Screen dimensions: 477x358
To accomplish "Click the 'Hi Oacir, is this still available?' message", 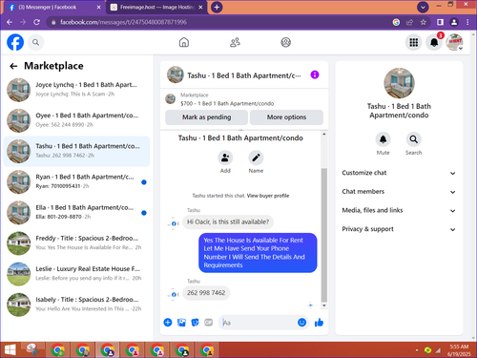I will (228, 221).
